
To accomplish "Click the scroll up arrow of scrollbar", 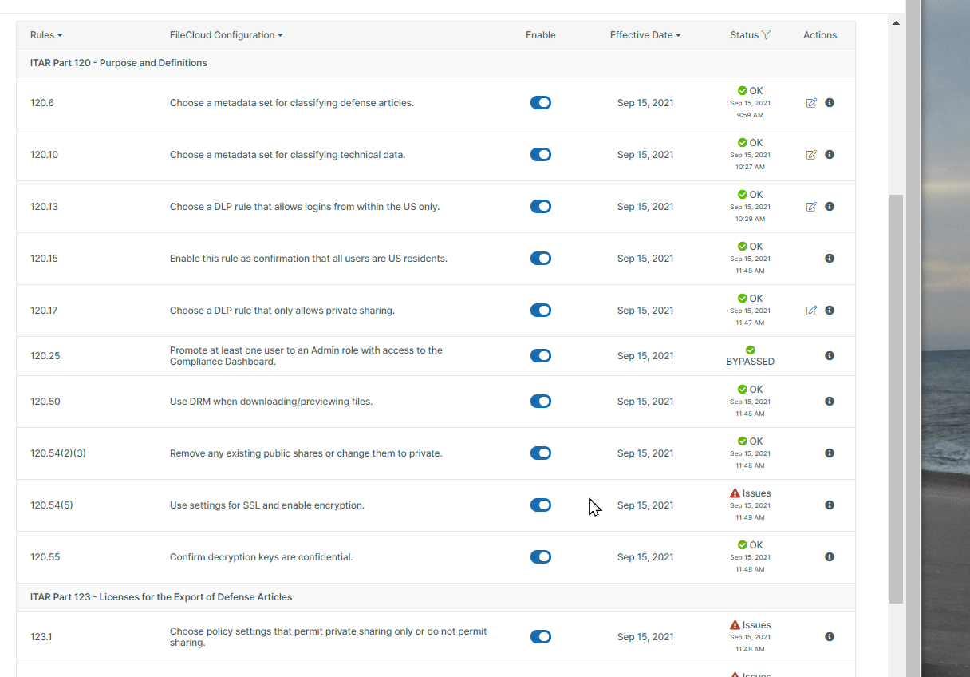I will [896, 23].
